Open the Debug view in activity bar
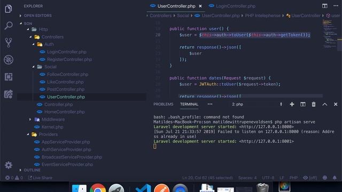342x192 pixels. (x=9, y=60)
